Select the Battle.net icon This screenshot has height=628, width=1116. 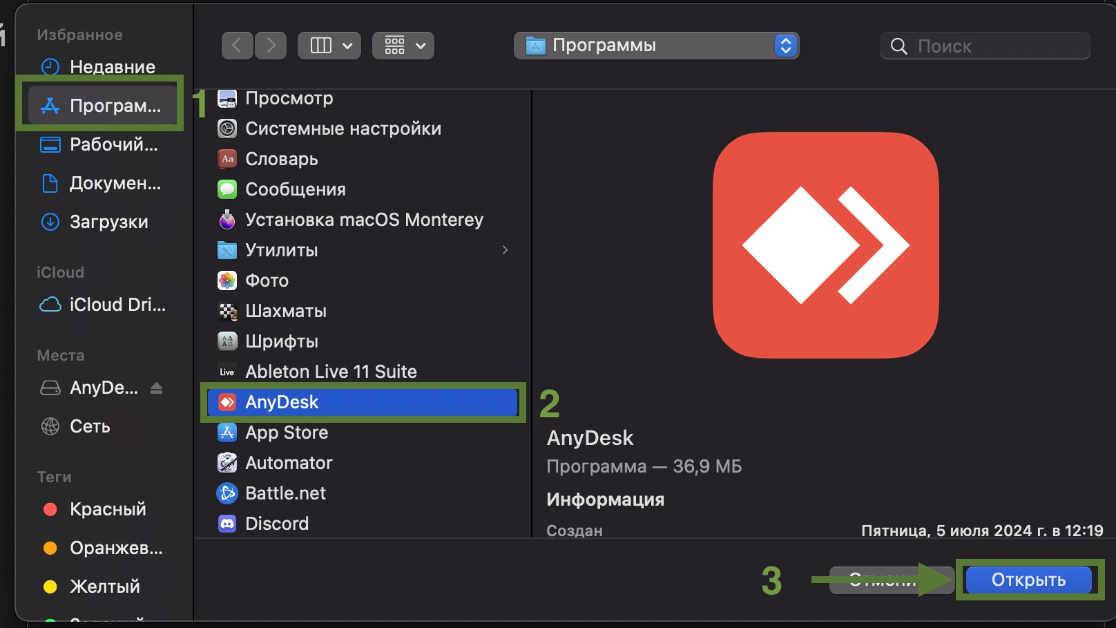click(227, 493)
